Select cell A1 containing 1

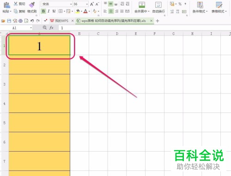click(x=39, y=45)
